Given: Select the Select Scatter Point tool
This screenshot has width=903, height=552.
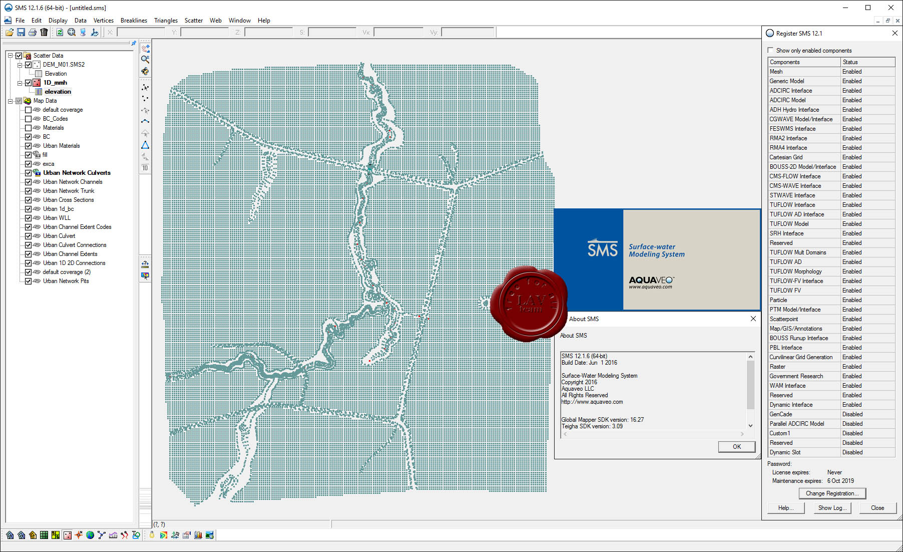Looking at the screenshot, I should tap(145, 88).
